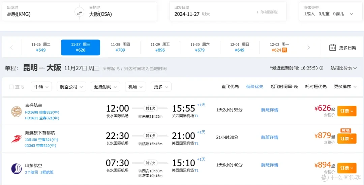Click 转2次 badge on Shandong Airlines flight
The height and width of the screenshot is (185, 364).
tap(150, 163)
